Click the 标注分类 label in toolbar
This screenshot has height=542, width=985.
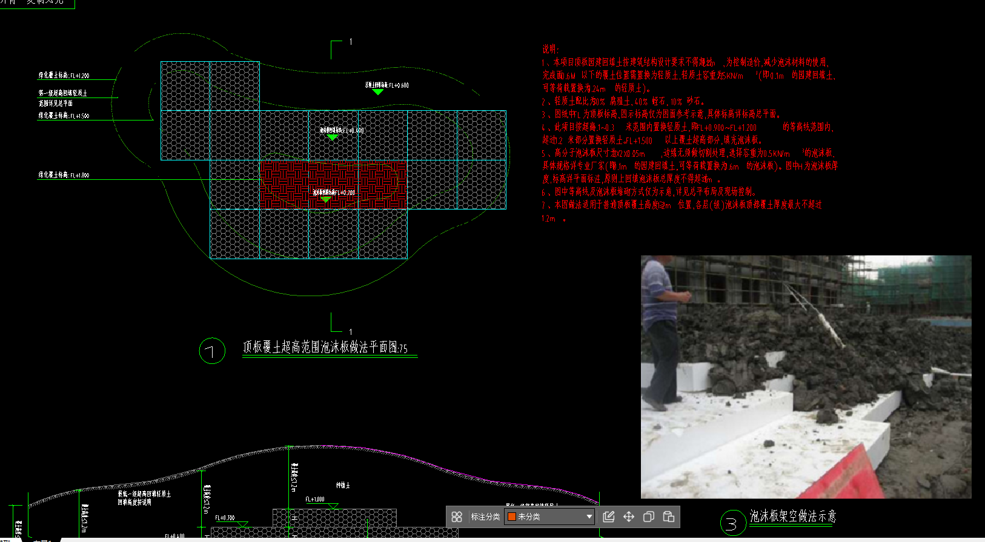(485, 517)
